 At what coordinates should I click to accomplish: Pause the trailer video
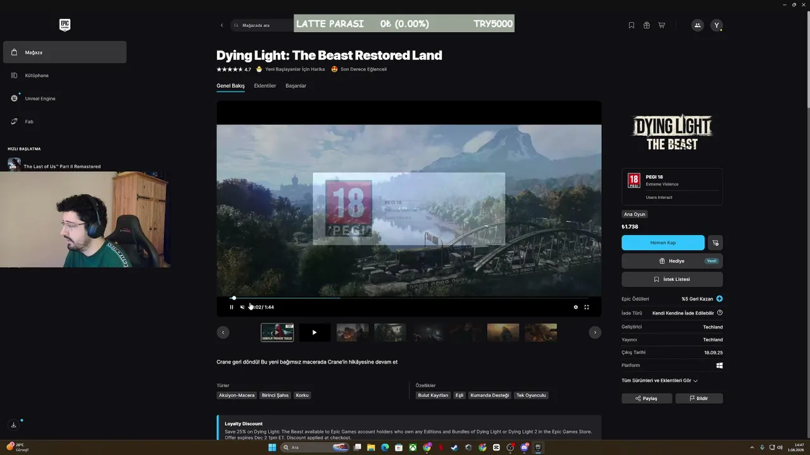pos(232,307)
